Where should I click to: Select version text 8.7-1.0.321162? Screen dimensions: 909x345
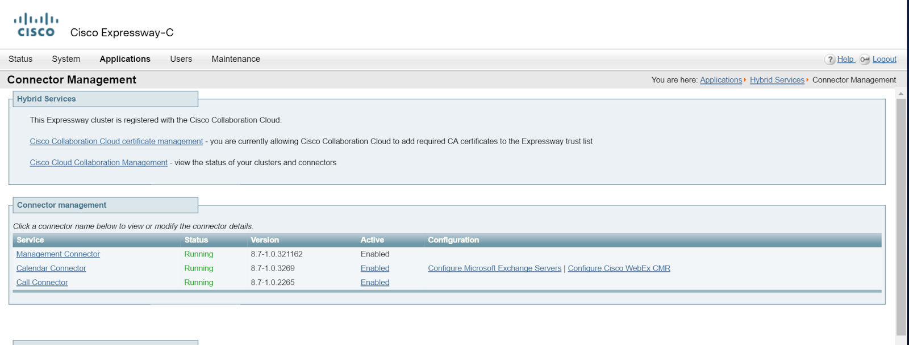[277, 254]
